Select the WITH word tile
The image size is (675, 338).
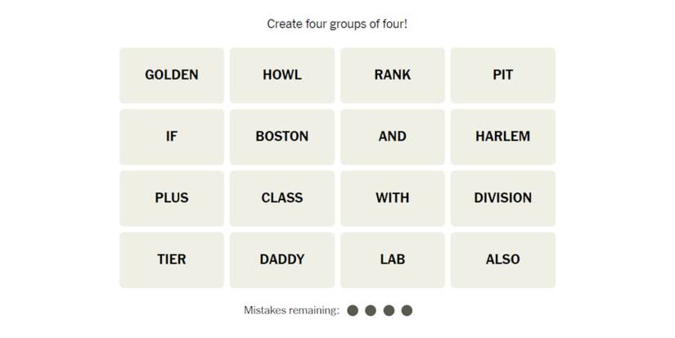(x=393, y=198)
